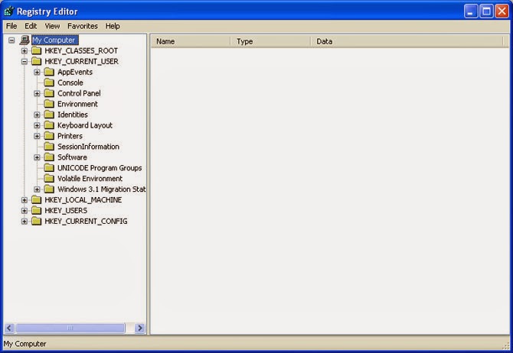Expand the Software key
This screenshot has height=353, width=513.
click(37, 157)
